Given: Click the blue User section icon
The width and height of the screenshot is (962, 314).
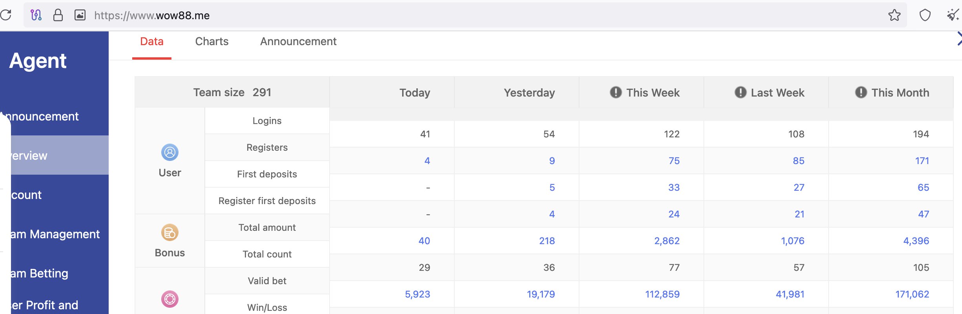Looking at the screenshot, I should 169,152.
